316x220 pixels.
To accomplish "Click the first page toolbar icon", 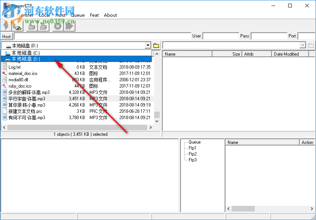I will 32,26.
